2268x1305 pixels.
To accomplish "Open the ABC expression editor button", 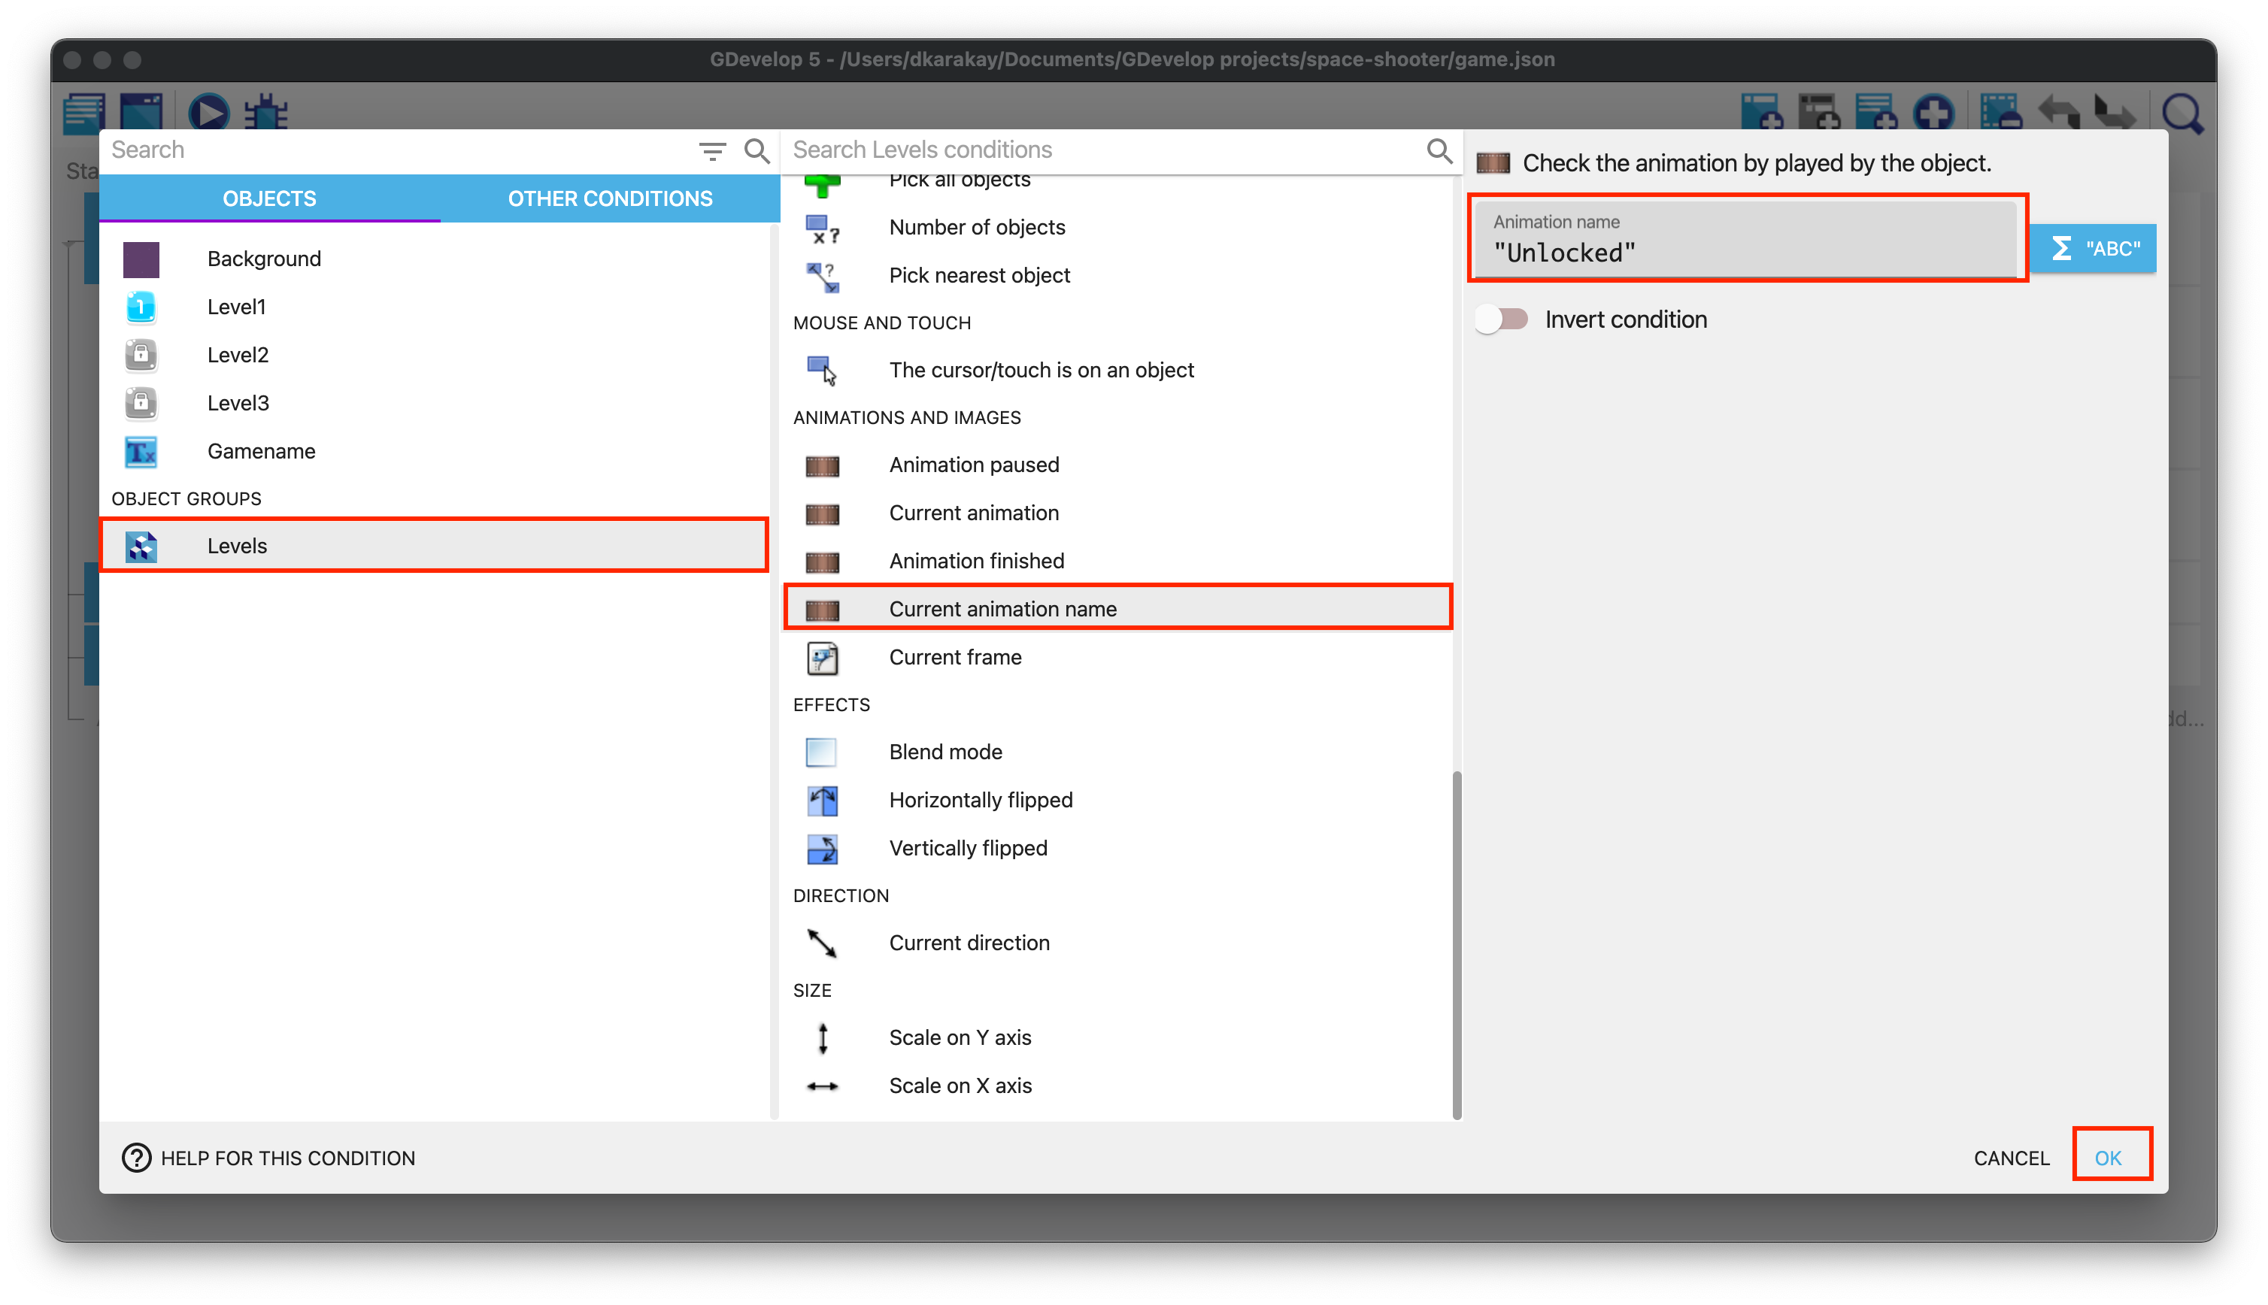I will [2094, 248].
